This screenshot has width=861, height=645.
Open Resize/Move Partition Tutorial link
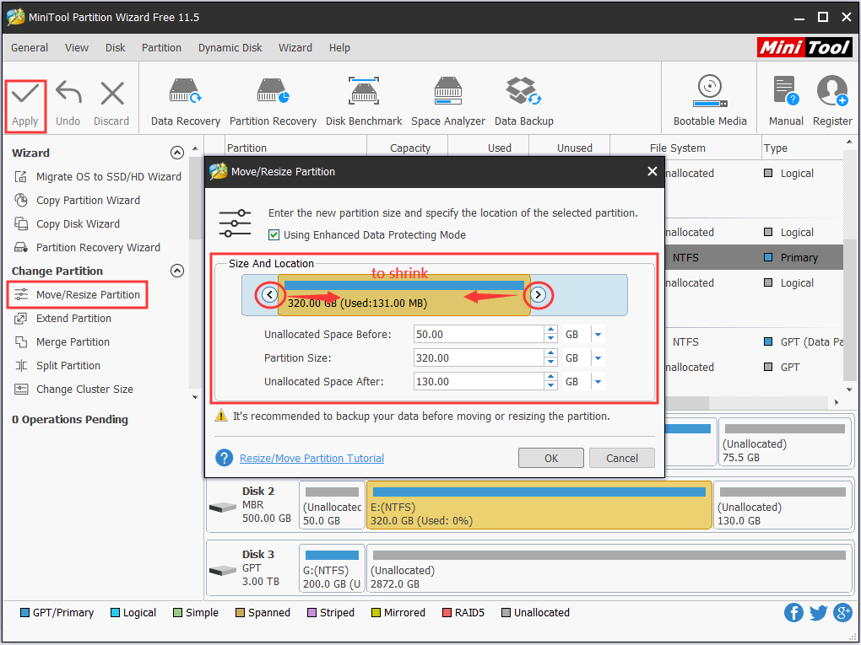311,458
